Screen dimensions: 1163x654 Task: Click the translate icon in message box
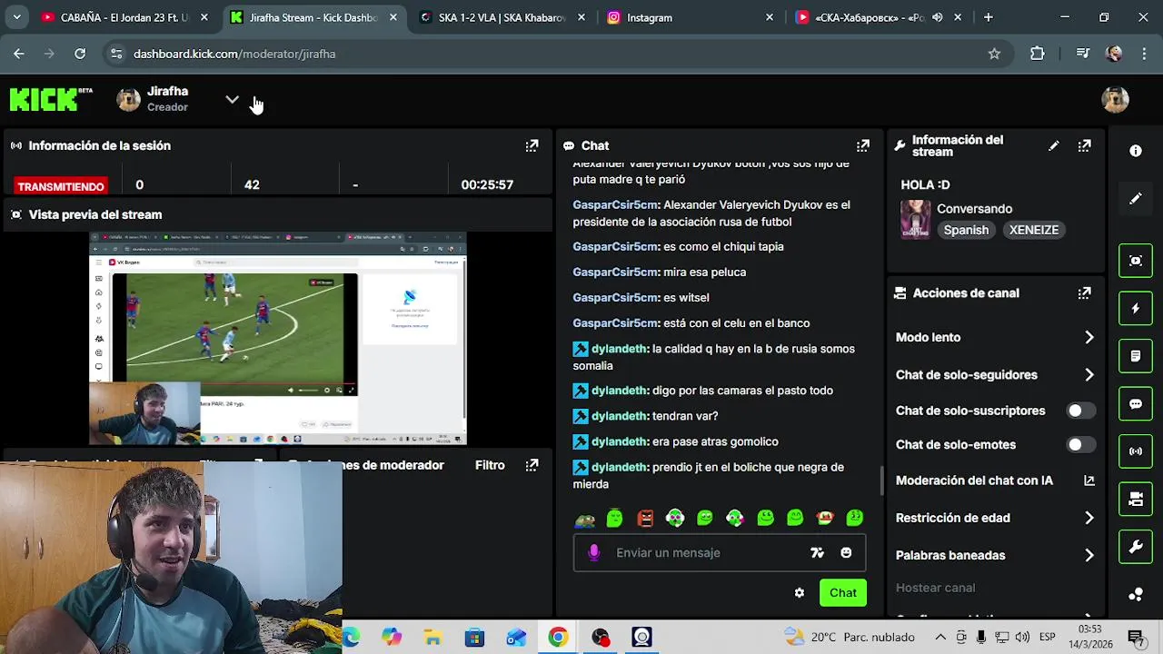[x=817, y=552]
